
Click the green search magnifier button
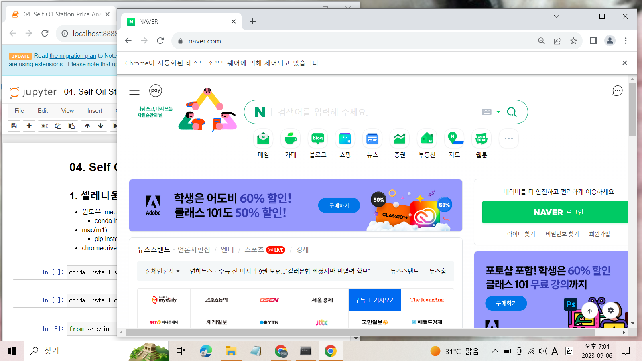coord(512,112)
